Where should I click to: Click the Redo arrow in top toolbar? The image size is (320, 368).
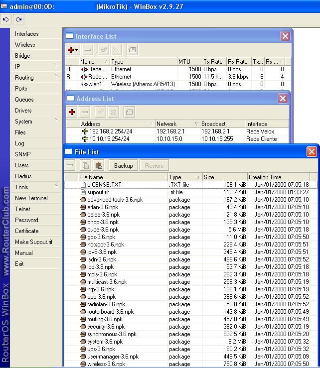point(18,19)
